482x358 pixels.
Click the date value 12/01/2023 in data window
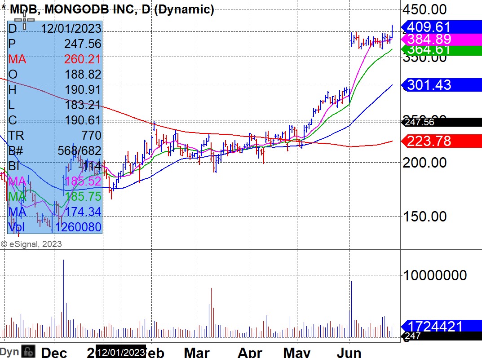tap(71, 29)
